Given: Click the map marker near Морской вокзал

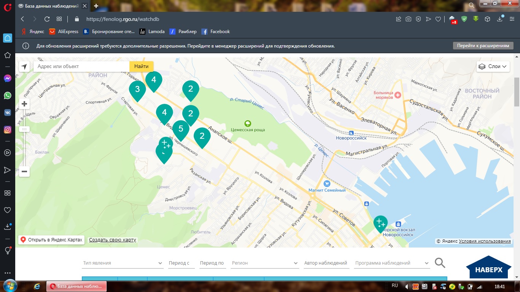Looking at the screenshot, I should (x=380, y=223).
